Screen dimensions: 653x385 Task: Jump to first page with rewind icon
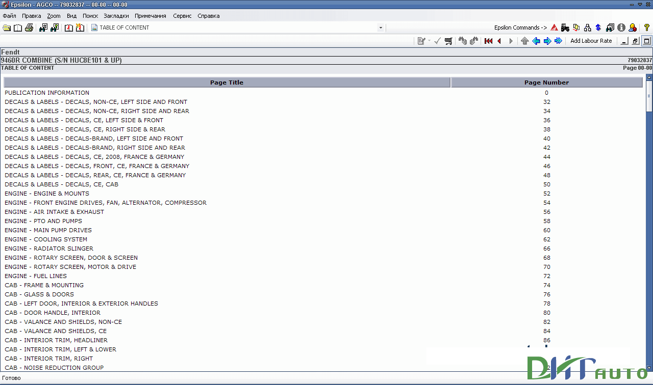pyautogui.click(x=488, y=41)
